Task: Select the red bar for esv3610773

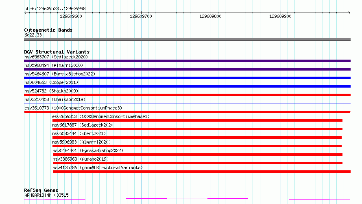Action: [x=187, y=112]
